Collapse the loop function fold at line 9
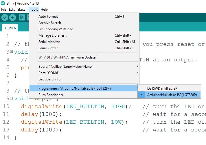Screen dimensions: 206x145 coord(11,99)
